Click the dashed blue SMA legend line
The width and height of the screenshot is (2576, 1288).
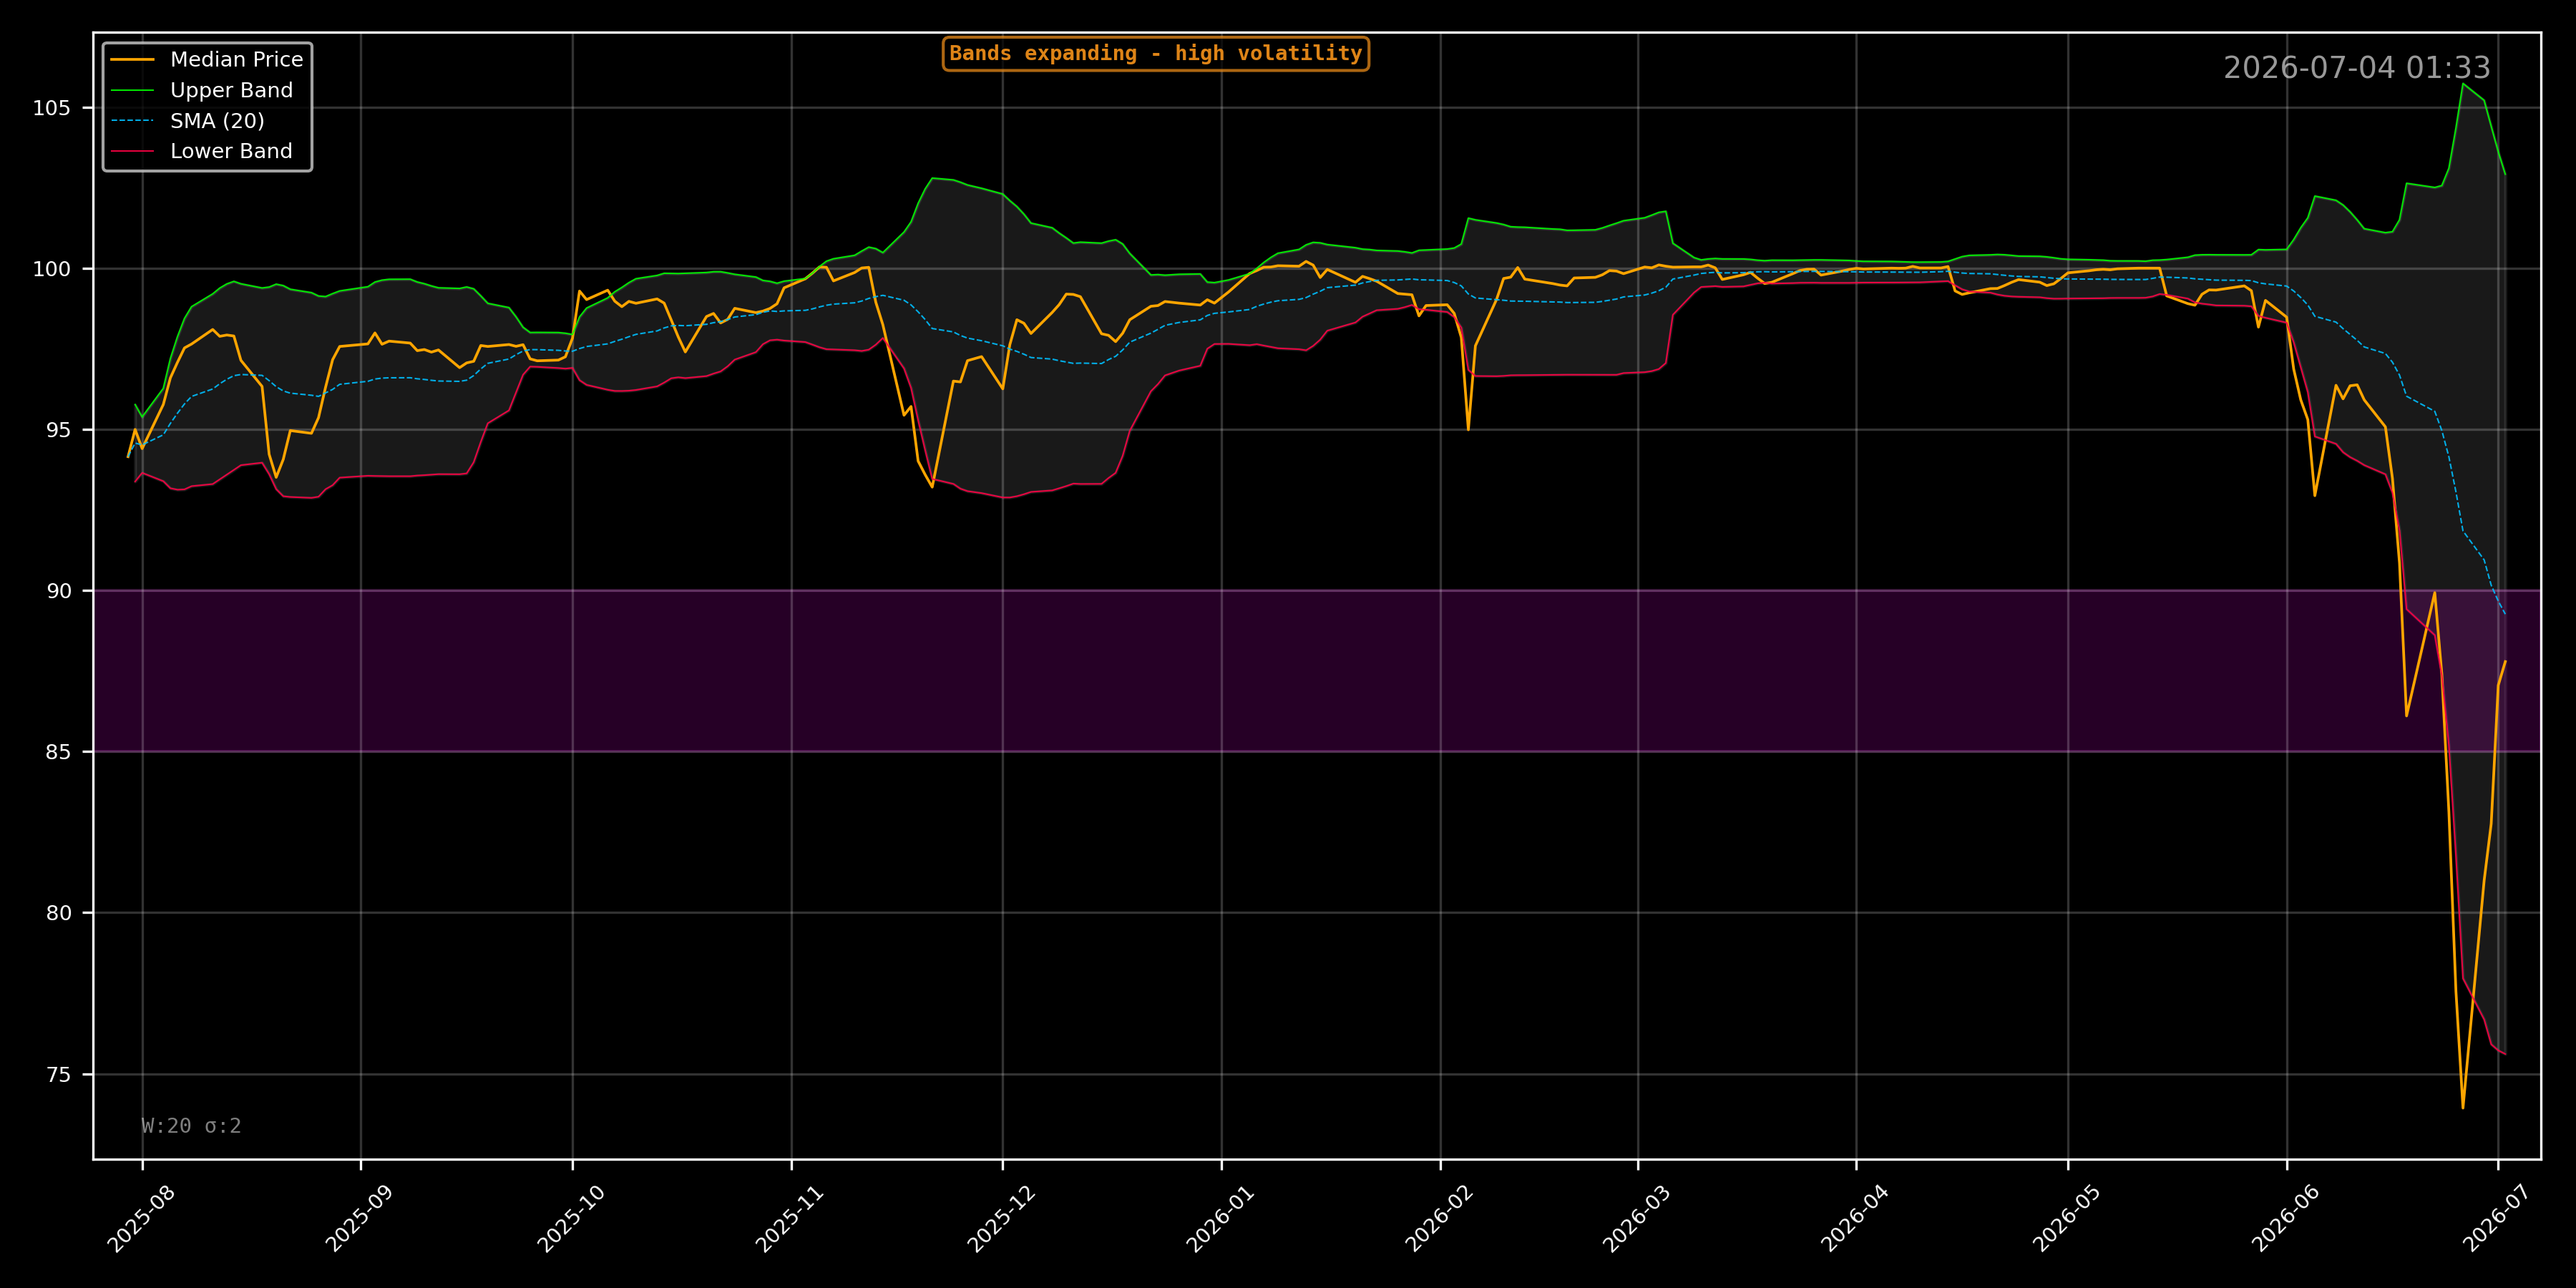pos(132,121)
